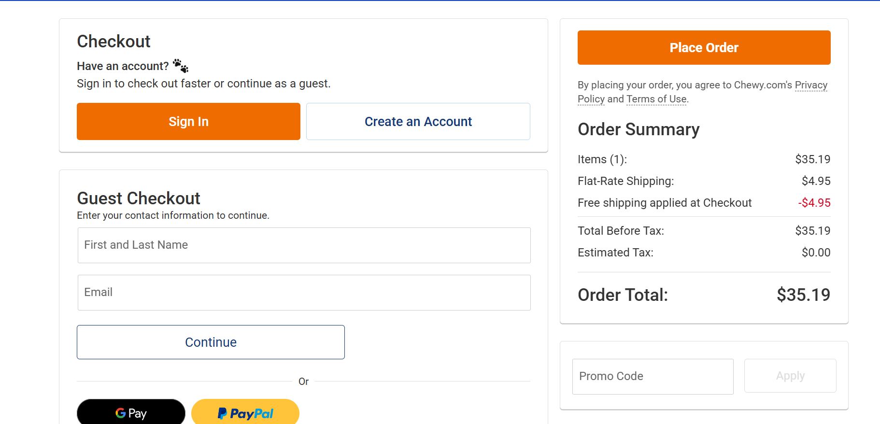The height and width of the screenshot is (424, 880).
Task: Click the Google G logo
Action: point(121,413)
